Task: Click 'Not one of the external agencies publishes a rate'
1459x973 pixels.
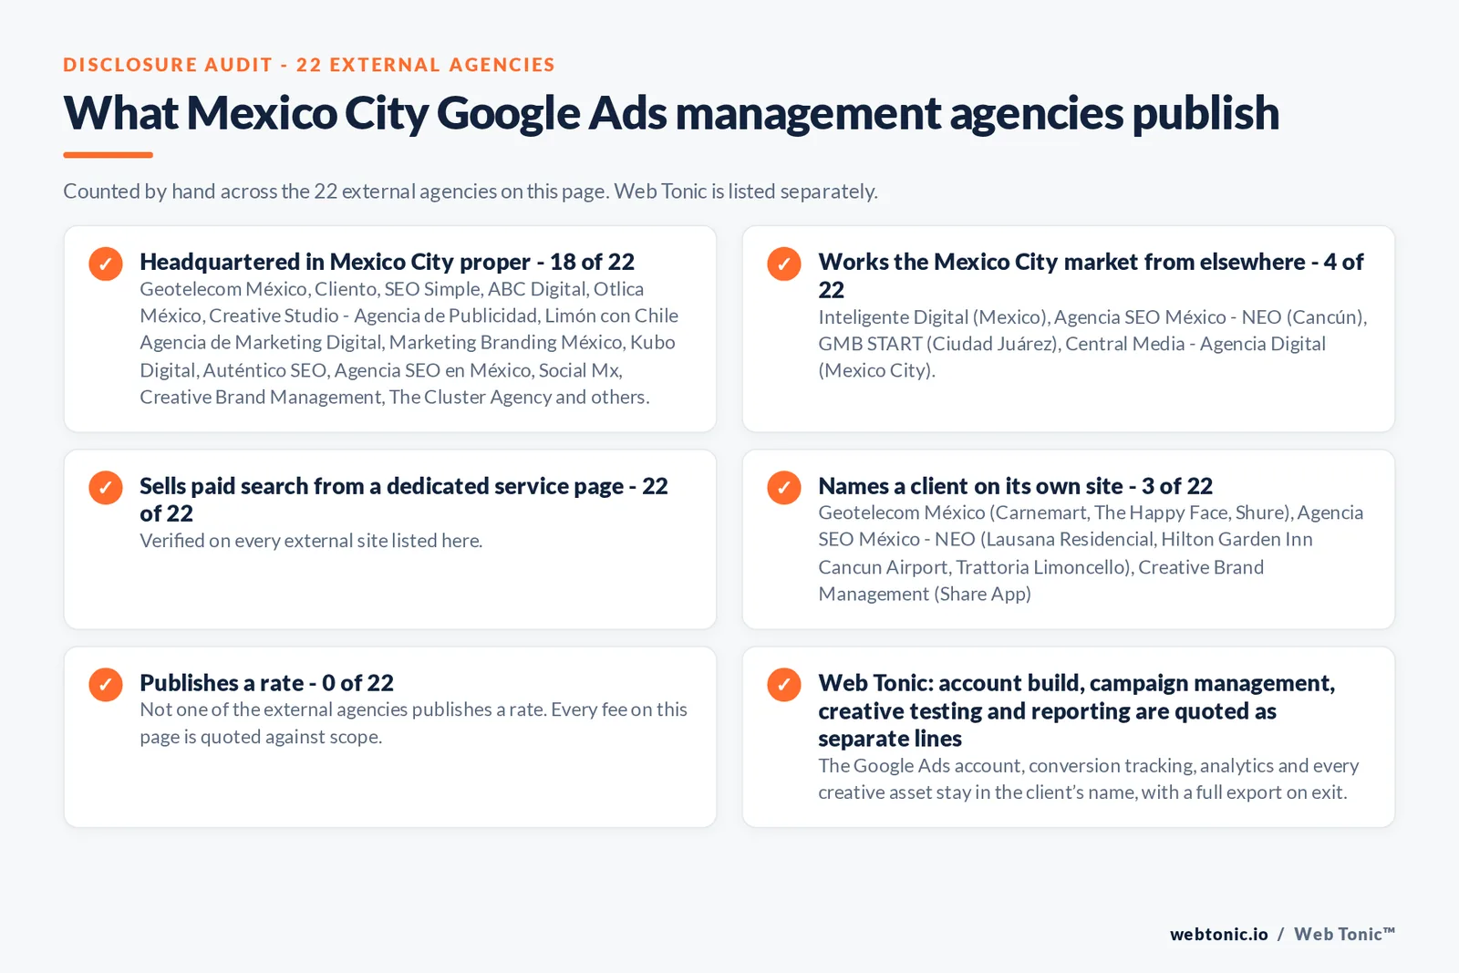Action: coord(413,723)
